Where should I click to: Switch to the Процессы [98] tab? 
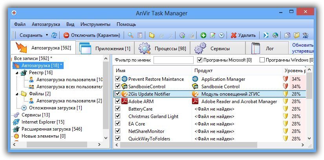[x=162, y=48]
